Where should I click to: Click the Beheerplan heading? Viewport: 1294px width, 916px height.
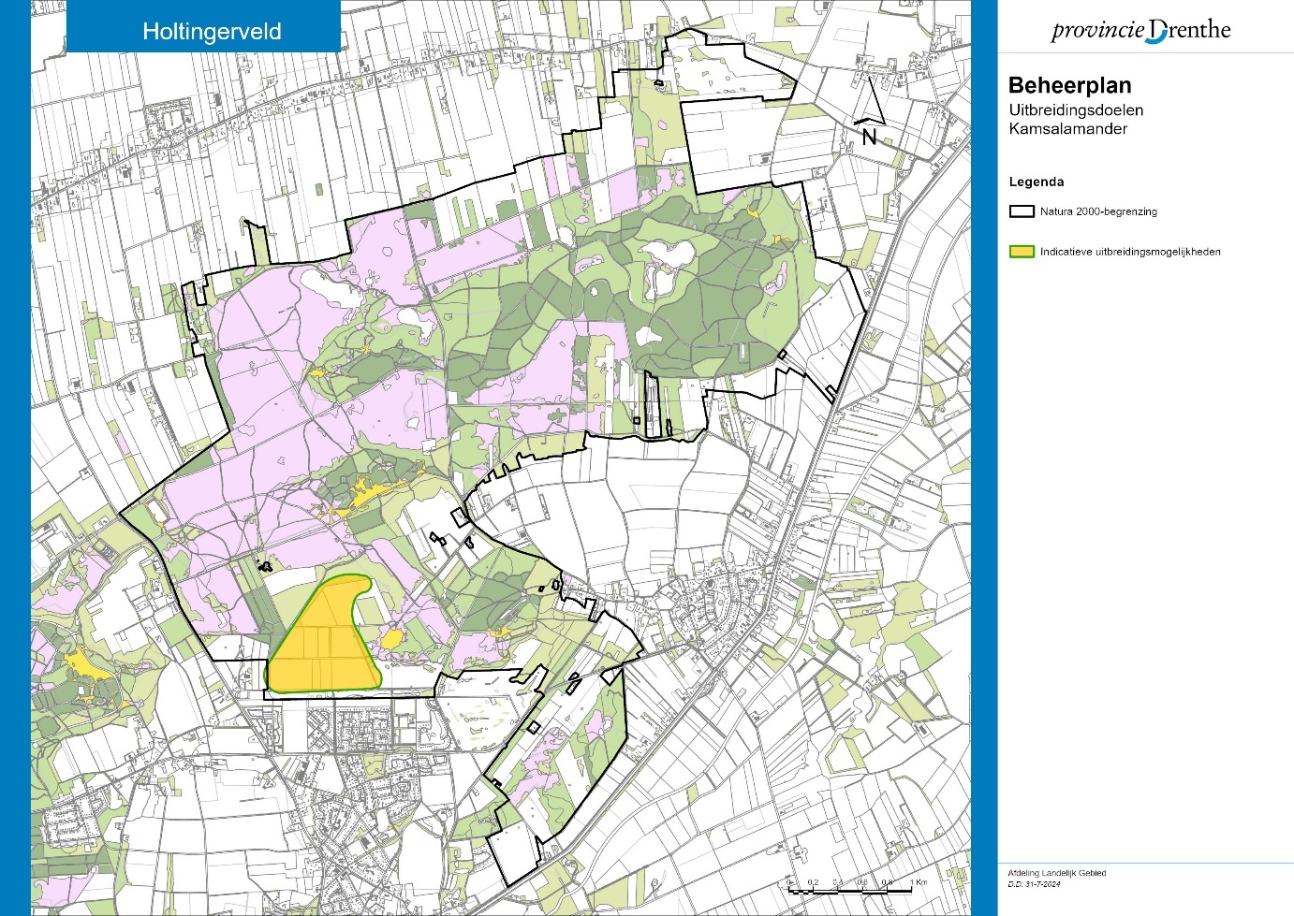coord(1069,85)
